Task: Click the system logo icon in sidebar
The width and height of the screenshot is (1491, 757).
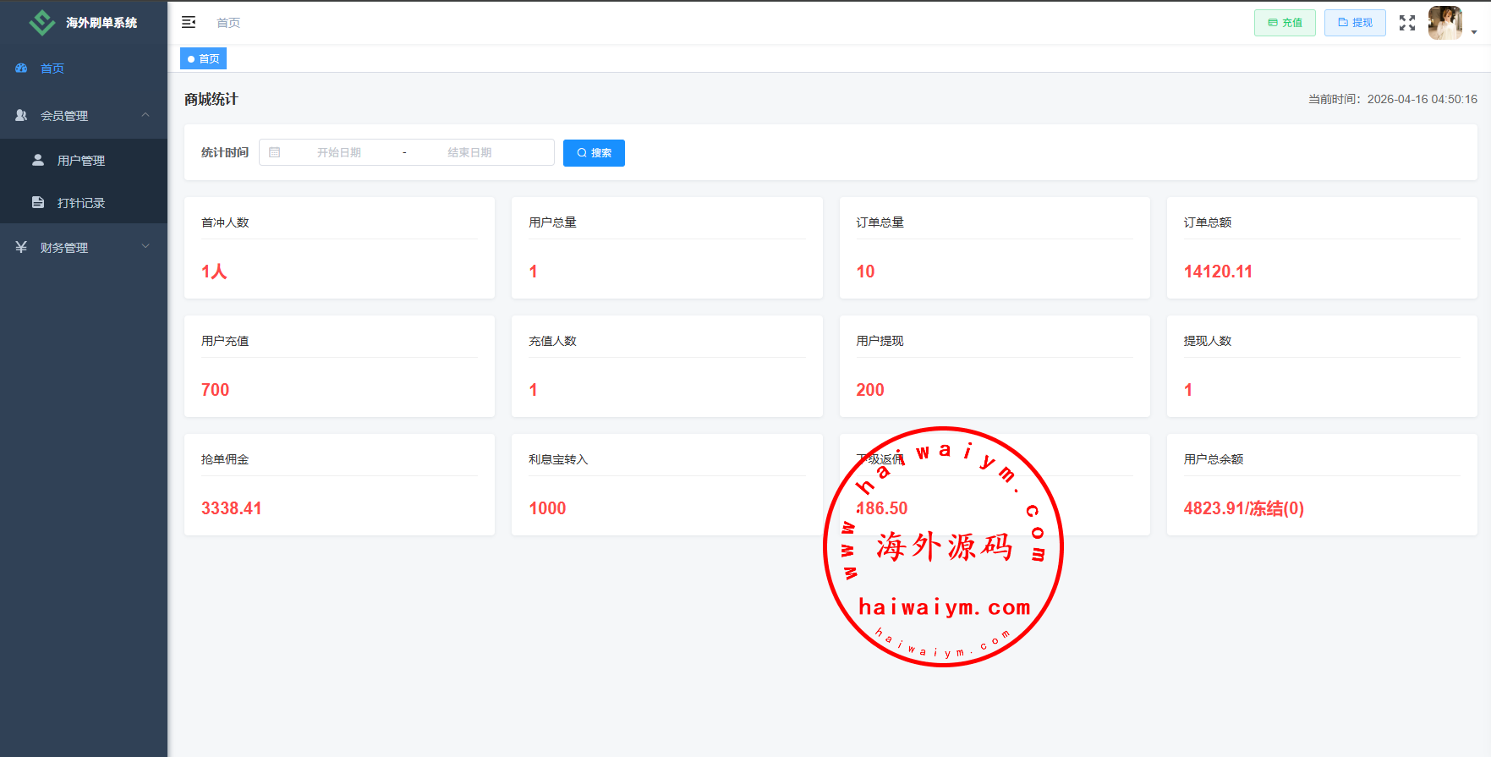Action: (x=41, y=23)
